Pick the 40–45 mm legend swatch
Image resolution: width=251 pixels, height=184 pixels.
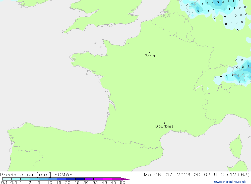(107, 179)
